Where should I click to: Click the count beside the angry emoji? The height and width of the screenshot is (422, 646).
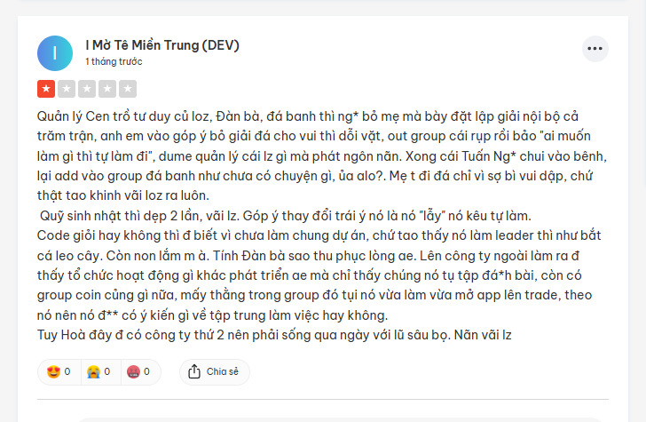pos(146,372)
